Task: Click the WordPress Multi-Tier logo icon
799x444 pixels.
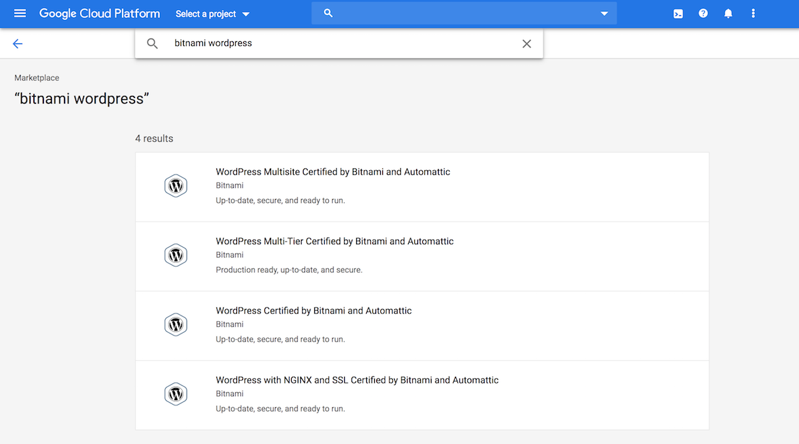Action: (176, 255)
